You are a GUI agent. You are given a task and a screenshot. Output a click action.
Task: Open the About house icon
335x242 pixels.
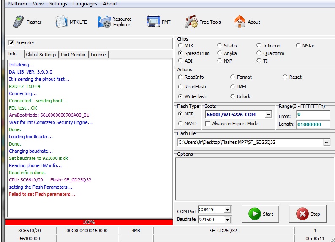(240, 22)
